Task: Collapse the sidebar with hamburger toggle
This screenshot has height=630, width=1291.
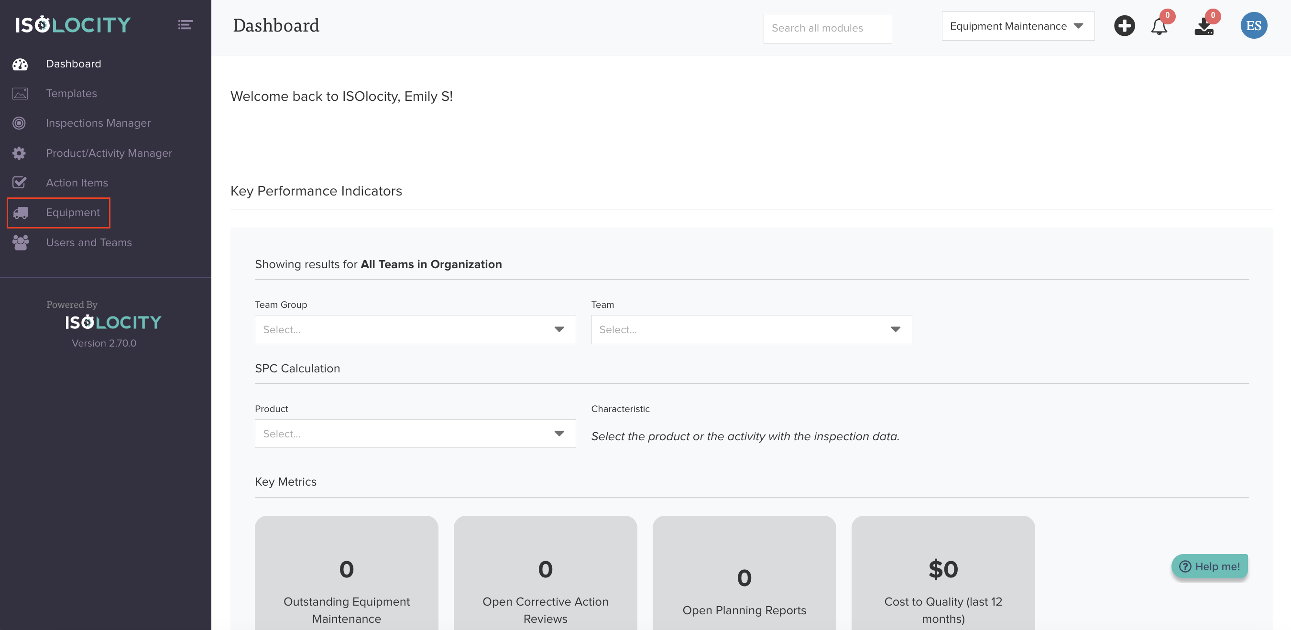Action: tap(185, 24)
